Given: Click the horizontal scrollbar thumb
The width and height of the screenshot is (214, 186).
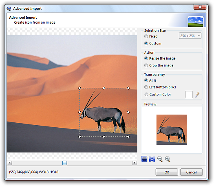Looking at the screenshot, I should (x=64, y=163).
